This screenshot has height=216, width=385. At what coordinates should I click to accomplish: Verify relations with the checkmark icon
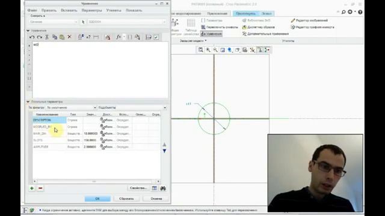click(156, 37)
